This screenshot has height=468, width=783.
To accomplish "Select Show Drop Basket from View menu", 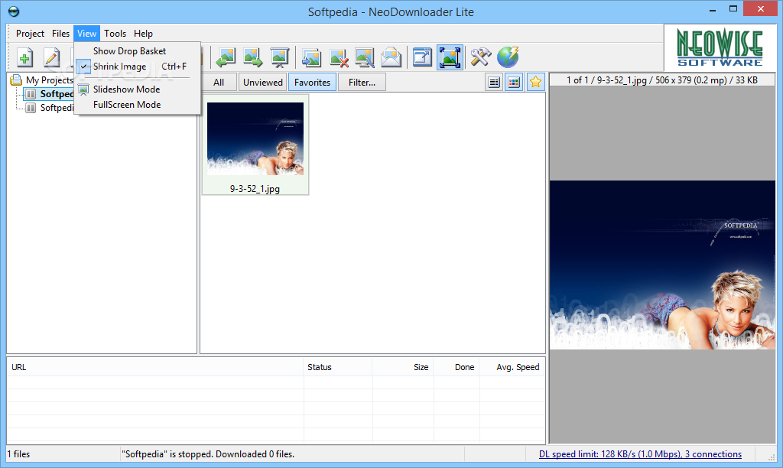I will (x=138, y=51).
